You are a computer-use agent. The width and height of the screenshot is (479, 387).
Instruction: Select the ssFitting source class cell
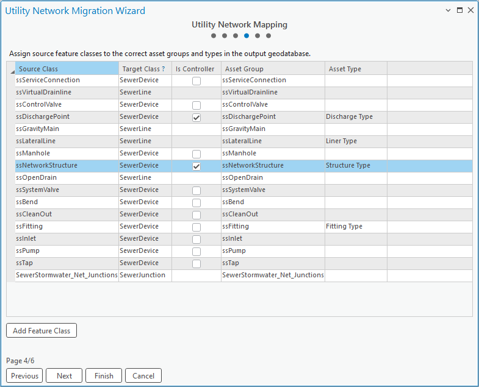(67, 227)
